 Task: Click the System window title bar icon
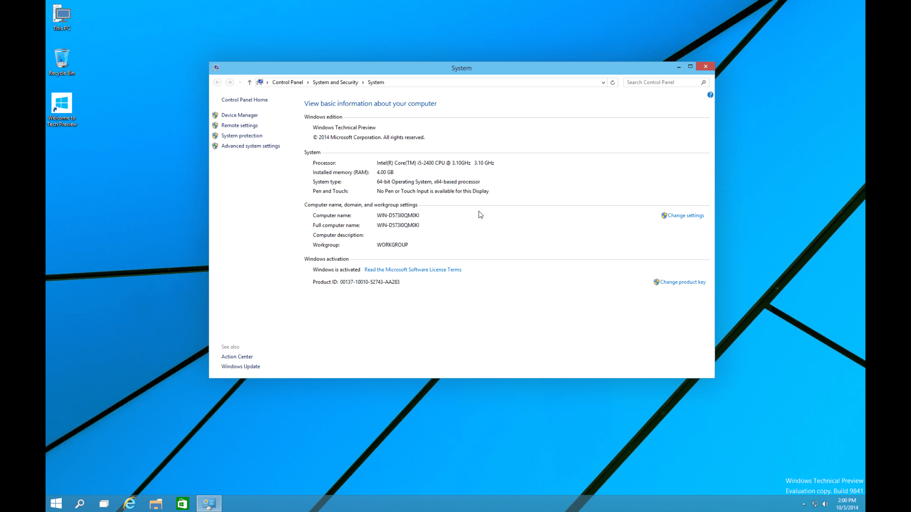coord(216,68)
